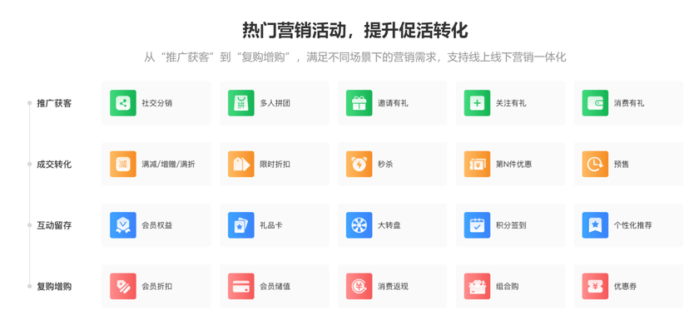Select the 推广获客 category label

click(x=54, y=104)
